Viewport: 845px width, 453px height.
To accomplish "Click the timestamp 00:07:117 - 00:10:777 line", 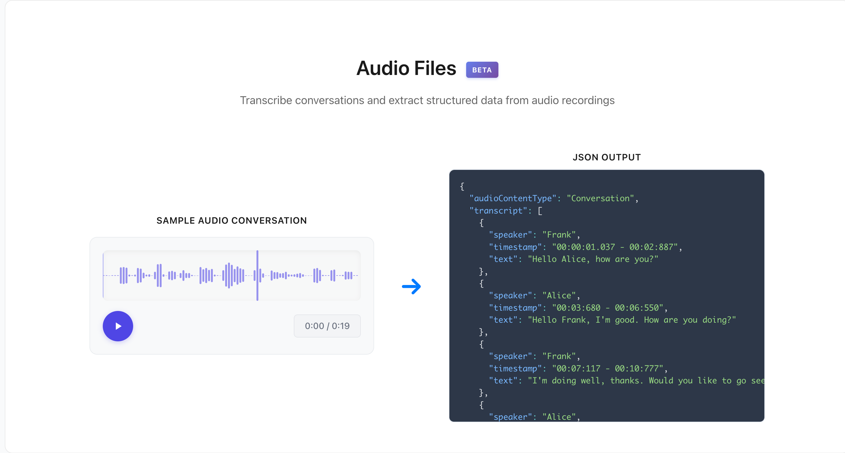I will tap(578, 368).
